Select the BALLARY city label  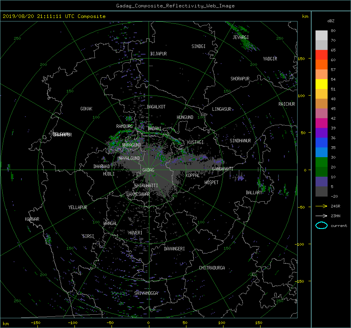tap(254, 193)
